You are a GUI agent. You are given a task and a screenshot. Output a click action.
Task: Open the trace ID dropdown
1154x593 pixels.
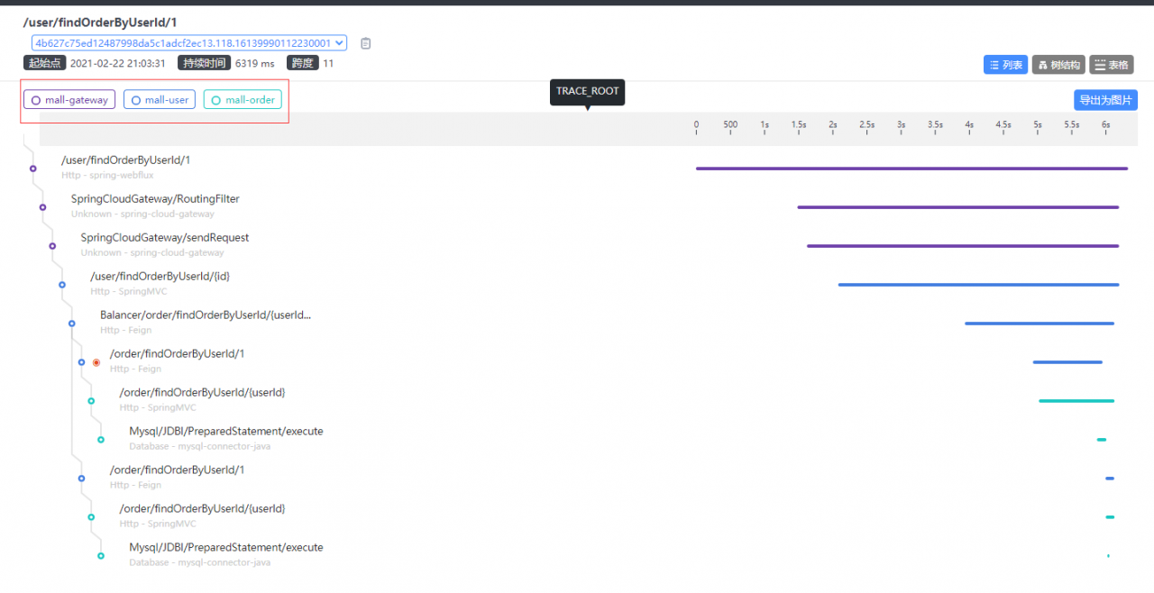(188, 42)
